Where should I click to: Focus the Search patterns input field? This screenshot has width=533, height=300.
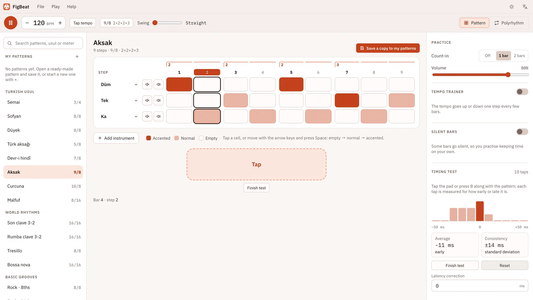pyautogui.click(x=43, y=43)
